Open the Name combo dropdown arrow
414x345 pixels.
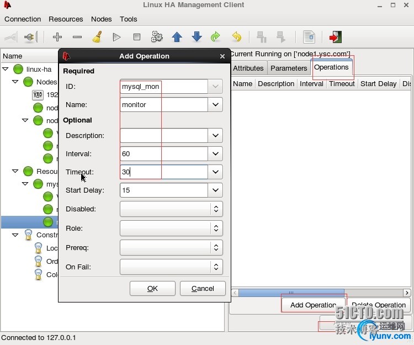[215, 104]
